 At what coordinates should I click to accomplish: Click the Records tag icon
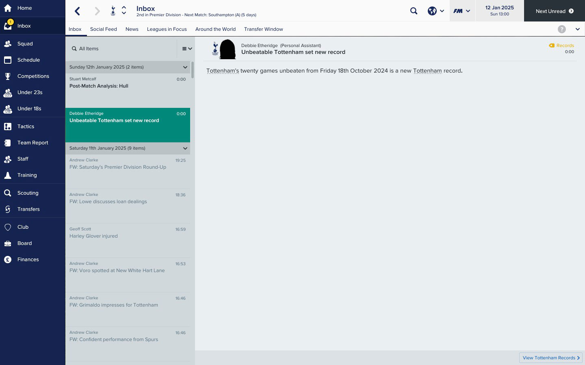[x=552, y=45]
